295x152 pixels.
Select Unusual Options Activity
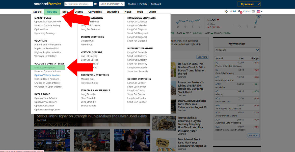click(47, 25)
